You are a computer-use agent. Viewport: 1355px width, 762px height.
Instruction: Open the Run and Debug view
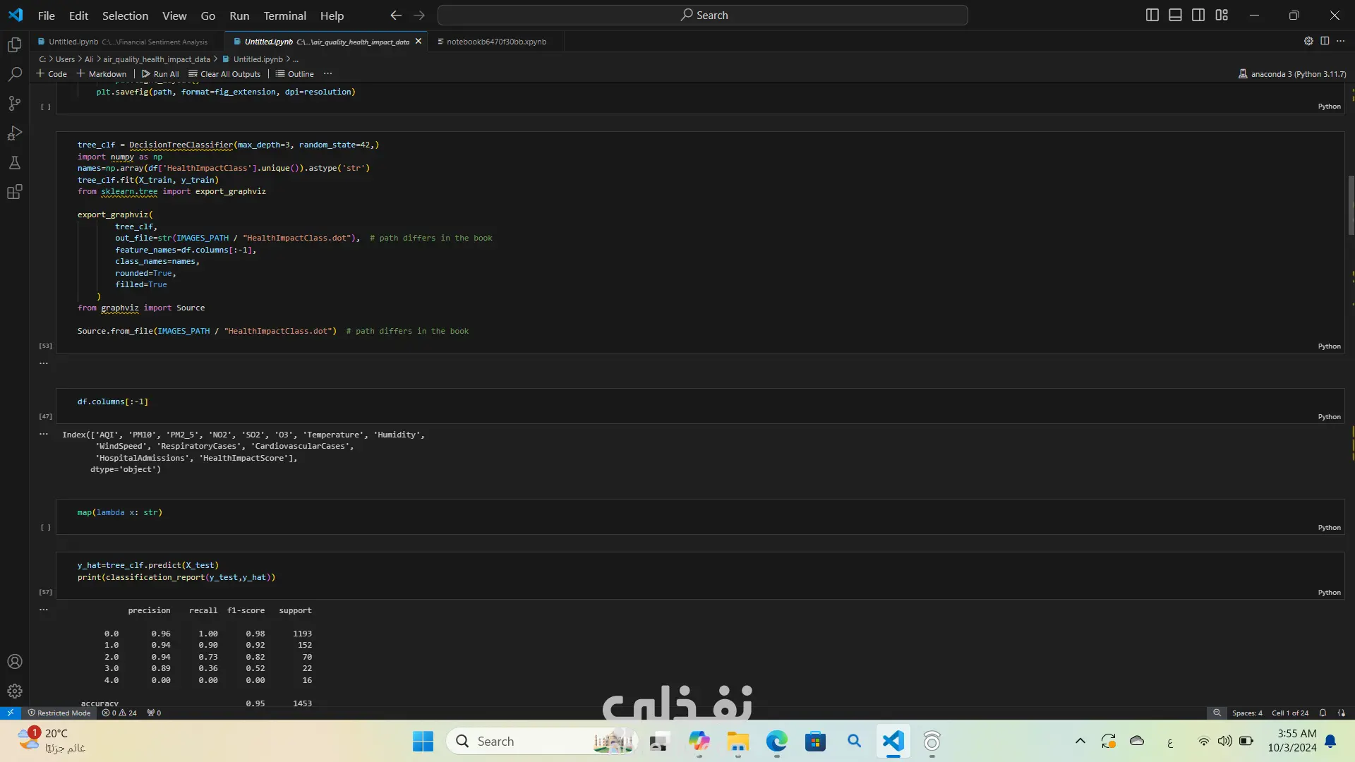coord(14,133)
